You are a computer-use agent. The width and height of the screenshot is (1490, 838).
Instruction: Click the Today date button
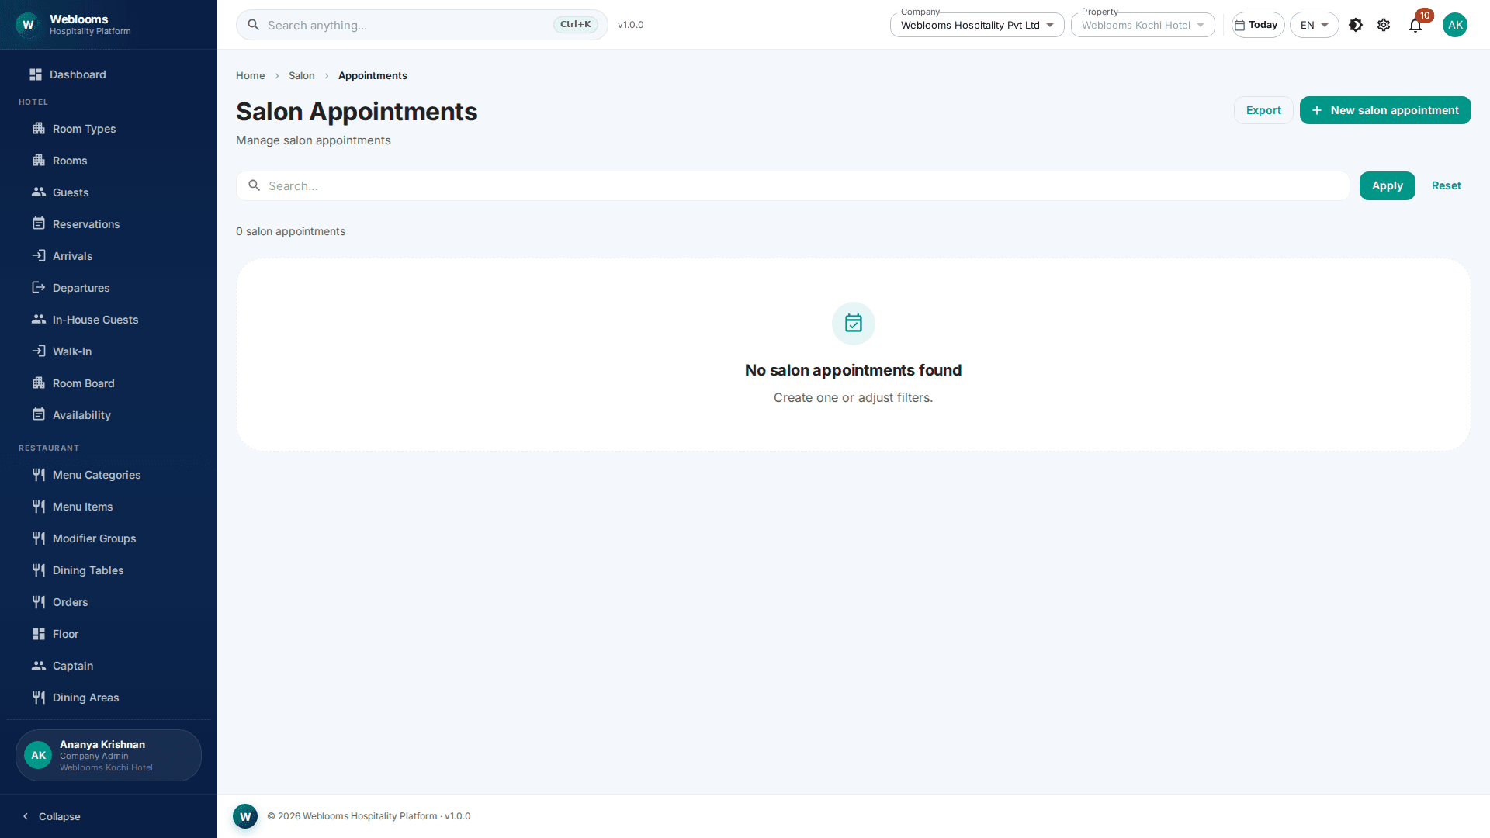coord(1258,25)
